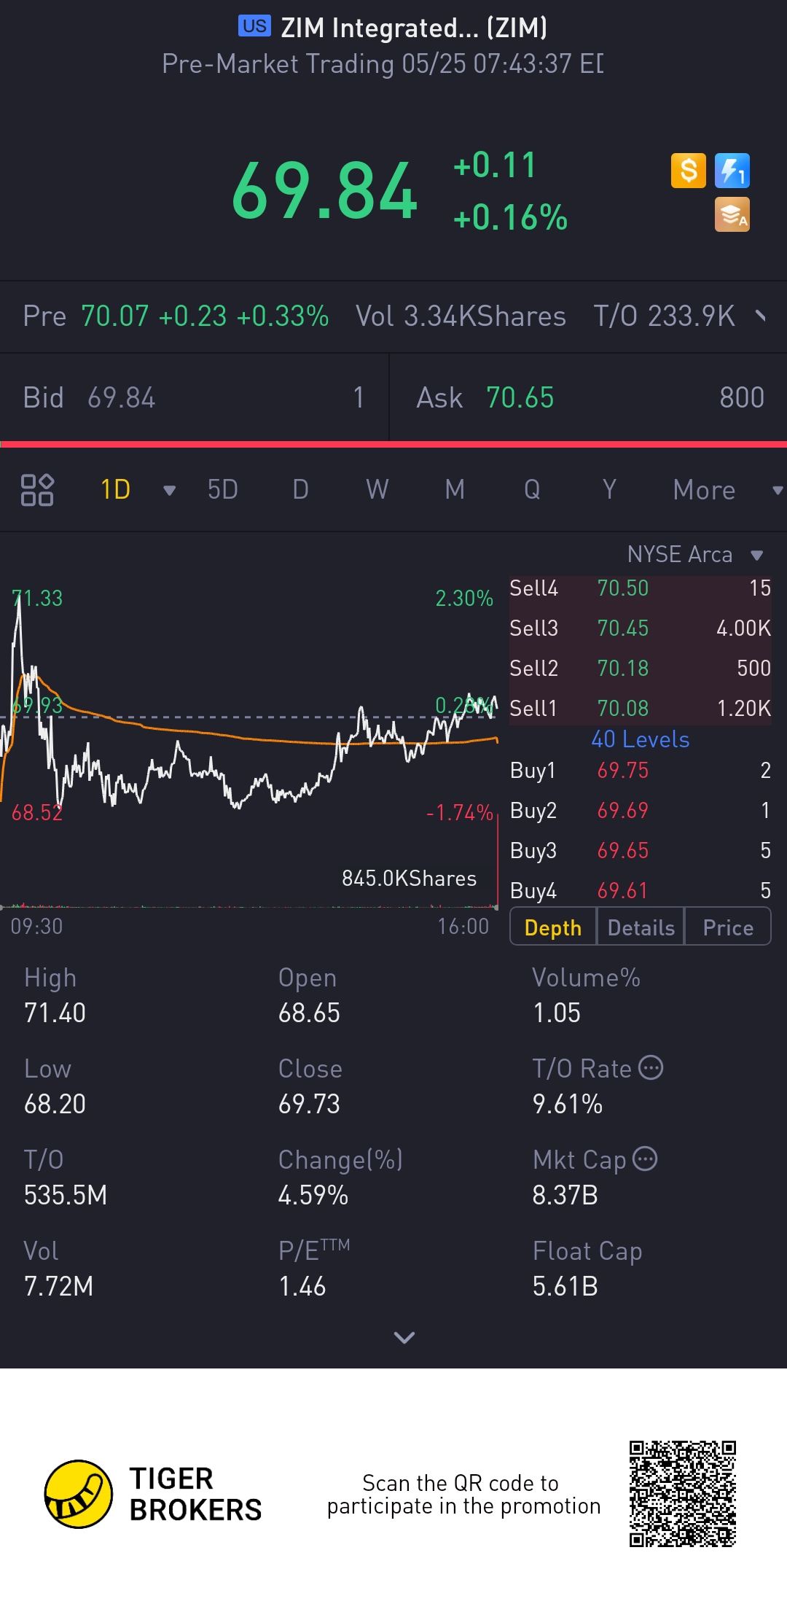This screenshot has height=1620, width=787.
Task: Tap the Sell2 70.18 order row
Action: (x=640, y=669)
